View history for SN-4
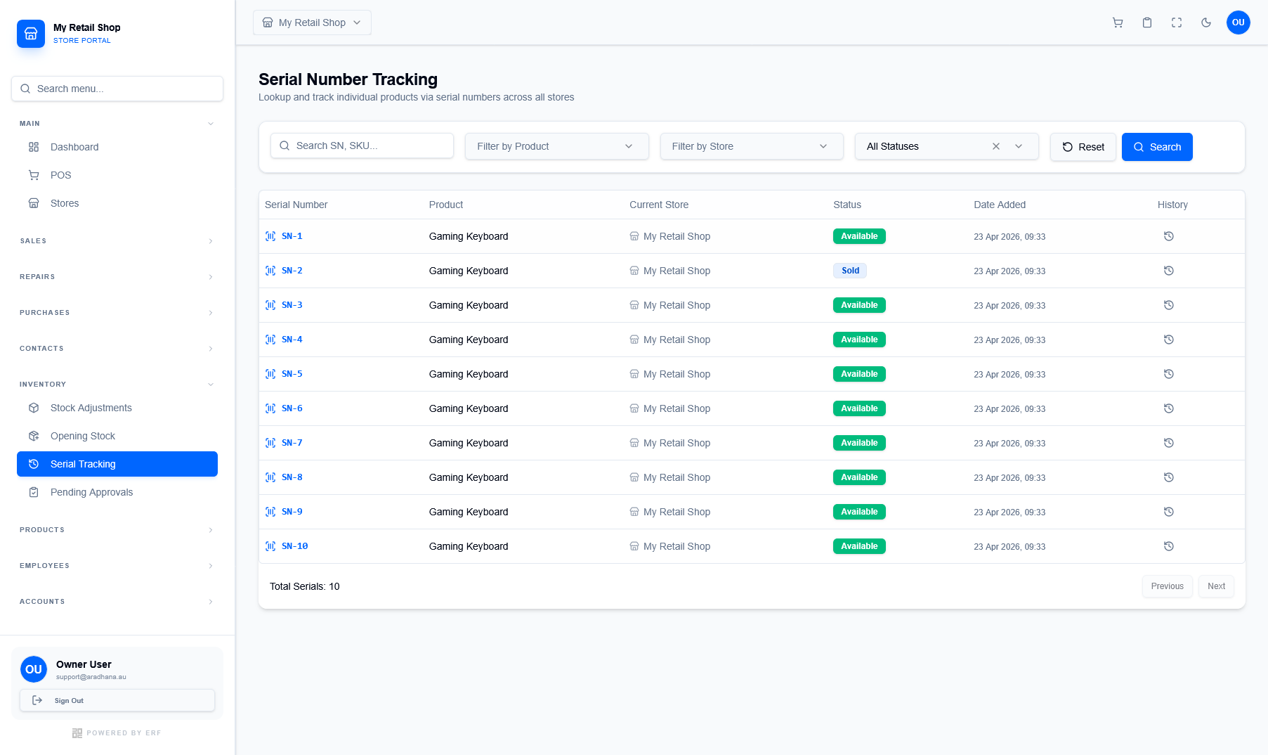 (x=1169, y=340)
